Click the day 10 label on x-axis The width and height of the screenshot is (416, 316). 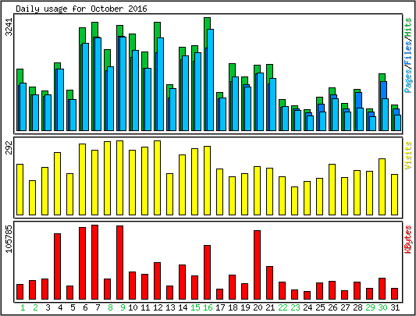(x=133, y=307)
